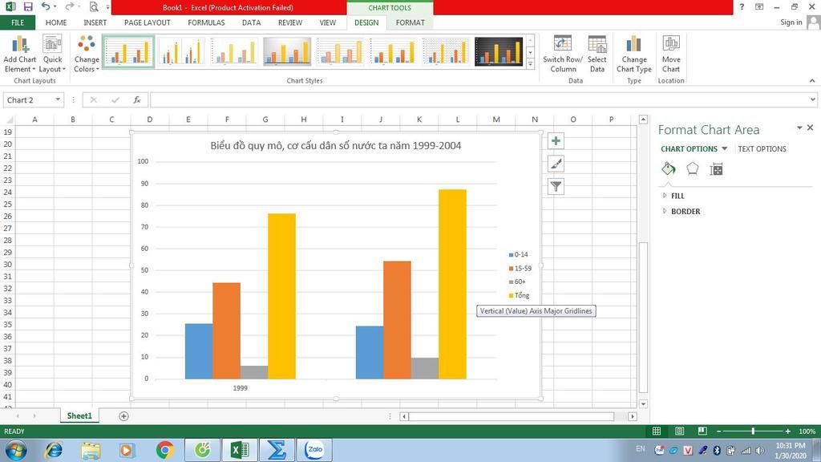Open Internet Explorer from taskbar
The width and height of the screenshot is (821, 462).
[54, 450]
